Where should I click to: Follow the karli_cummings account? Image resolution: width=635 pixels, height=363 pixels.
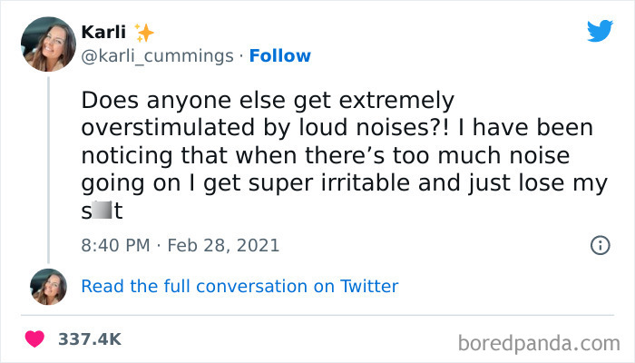[280, 56]
